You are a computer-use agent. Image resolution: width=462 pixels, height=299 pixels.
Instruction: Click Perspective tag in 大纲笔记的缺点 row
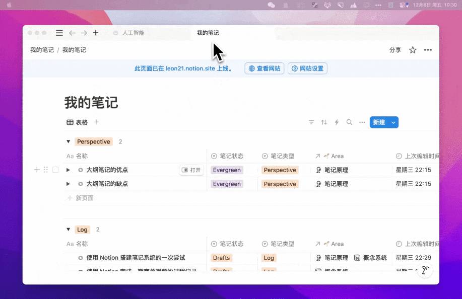pos(280,184)
